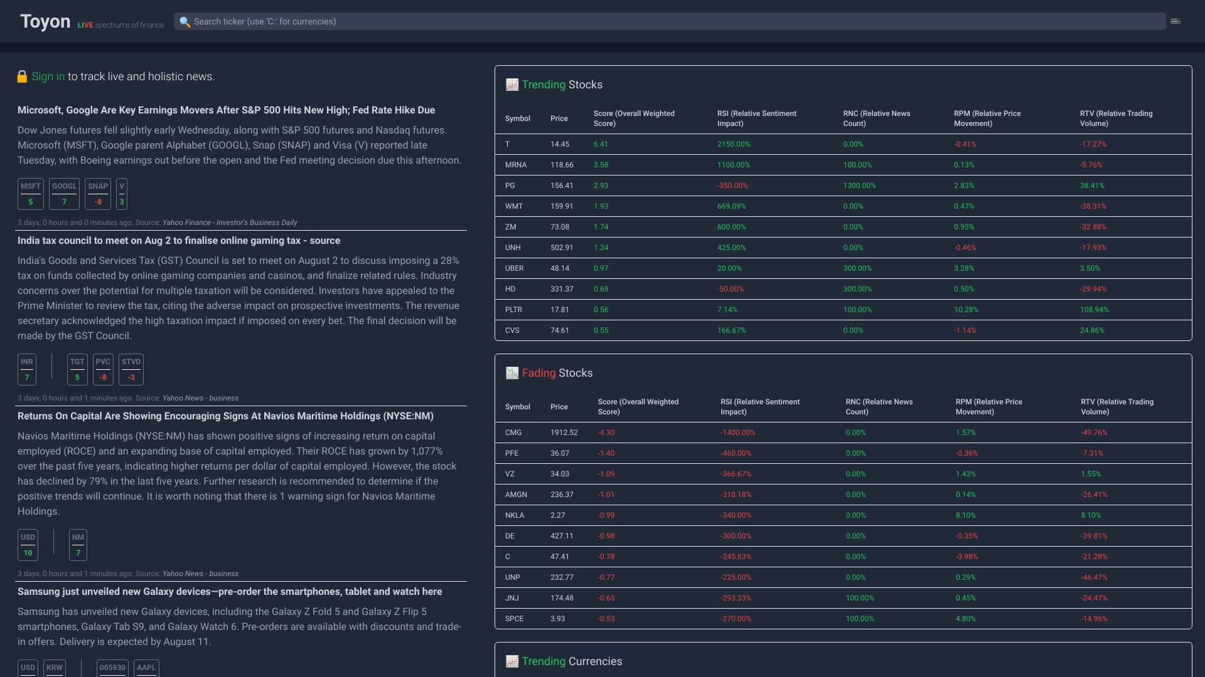Select the MSFT ticker chip
The width and height of the screenshot is (1205, 677).
click(x=31, y=193)
